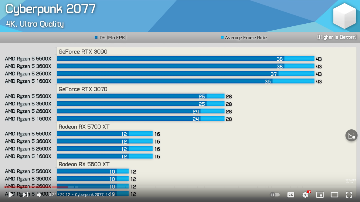
Task: Enable miniplayer mode
Action: point(320,195)
